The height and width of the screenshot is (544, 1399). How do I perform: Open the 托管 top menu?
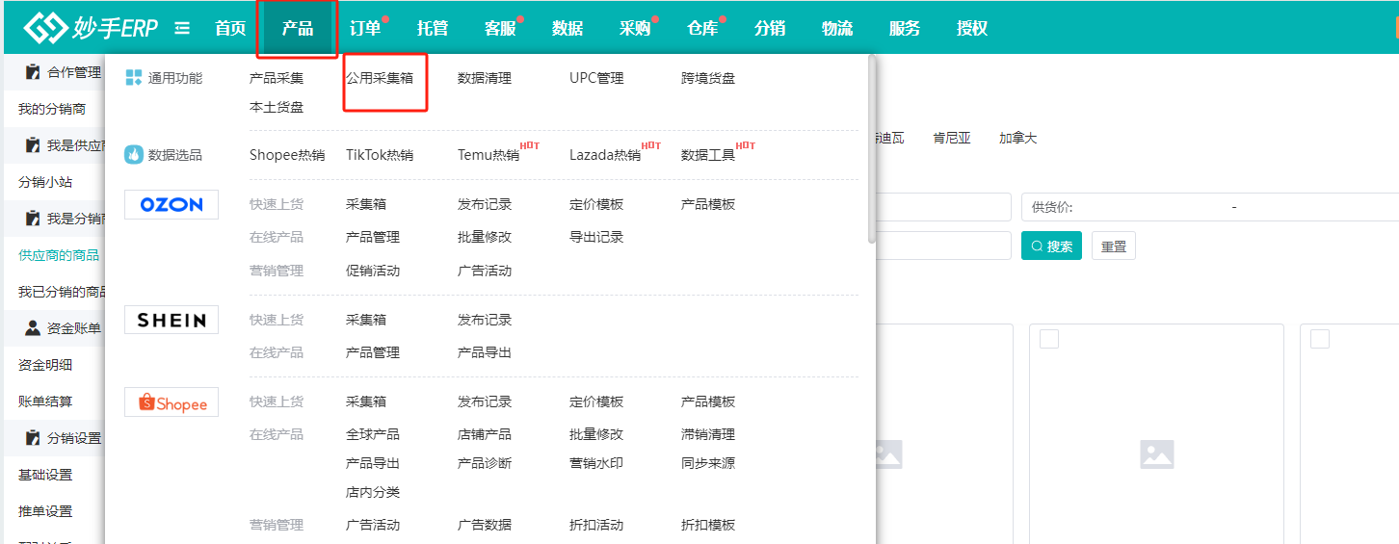click(433, 28)
